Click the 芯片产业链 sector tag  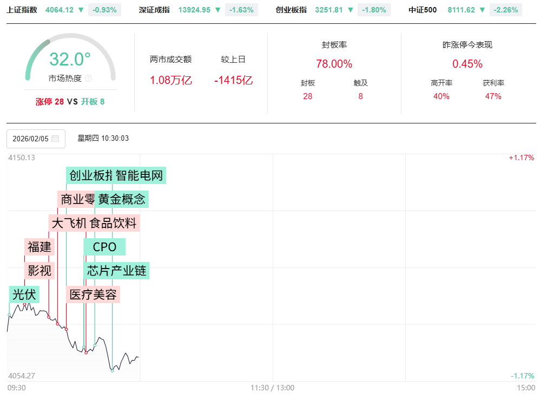pyautogui.click(x=116, y=271)
